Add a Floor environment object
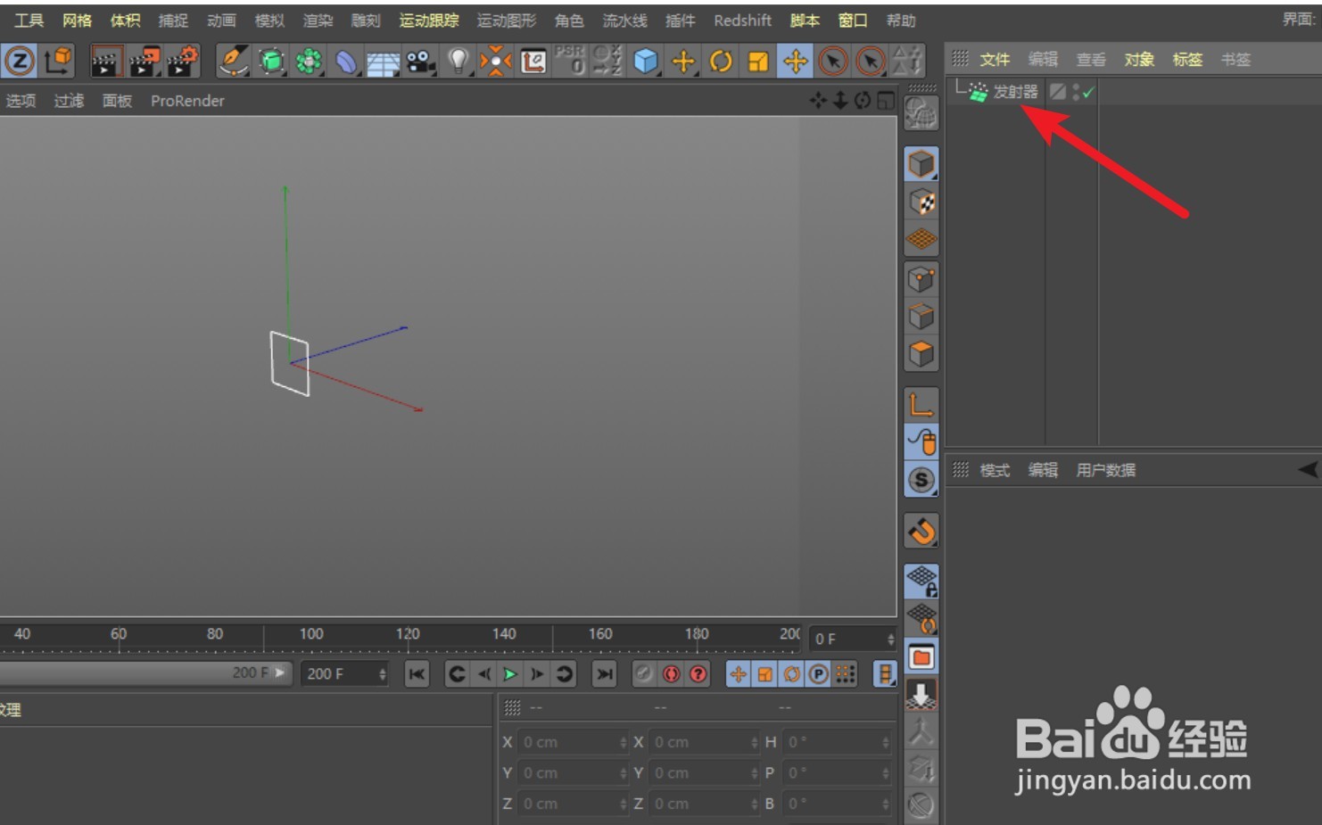The height and width of the screenshot is (825, 1322). pos(384,62)
